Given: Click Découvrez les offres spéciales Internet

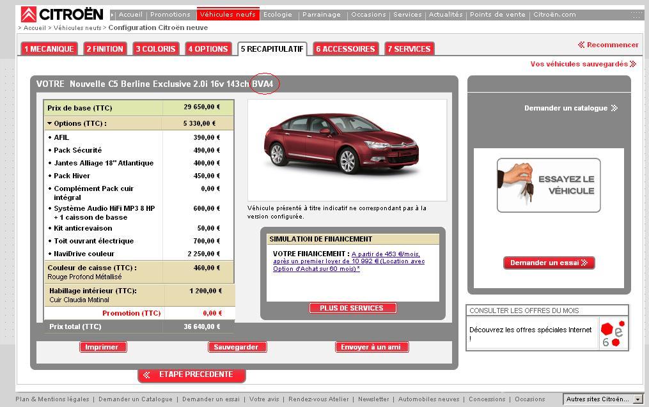Looking at the screenshot, I should pos(530,334).
